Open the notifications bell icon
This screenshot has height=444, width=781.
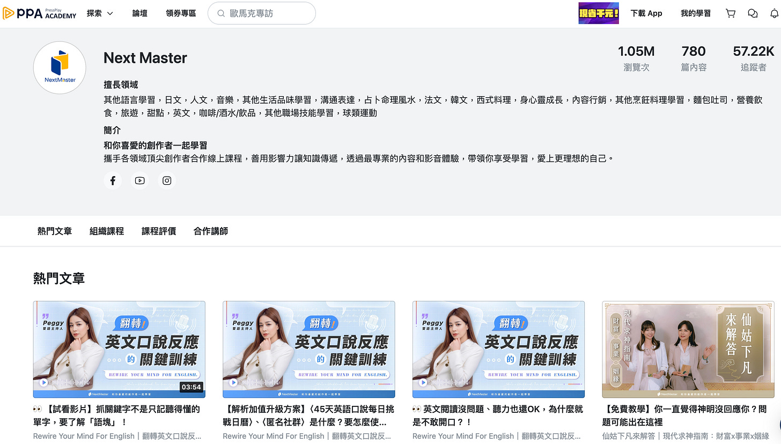tap(774, 13)
